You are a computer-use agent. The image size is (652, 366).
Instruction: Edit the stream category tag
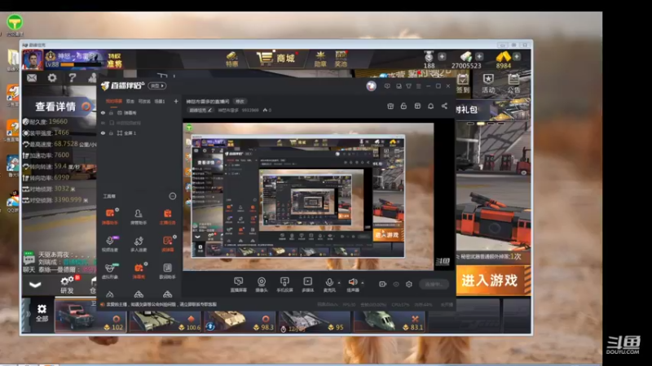200,111
